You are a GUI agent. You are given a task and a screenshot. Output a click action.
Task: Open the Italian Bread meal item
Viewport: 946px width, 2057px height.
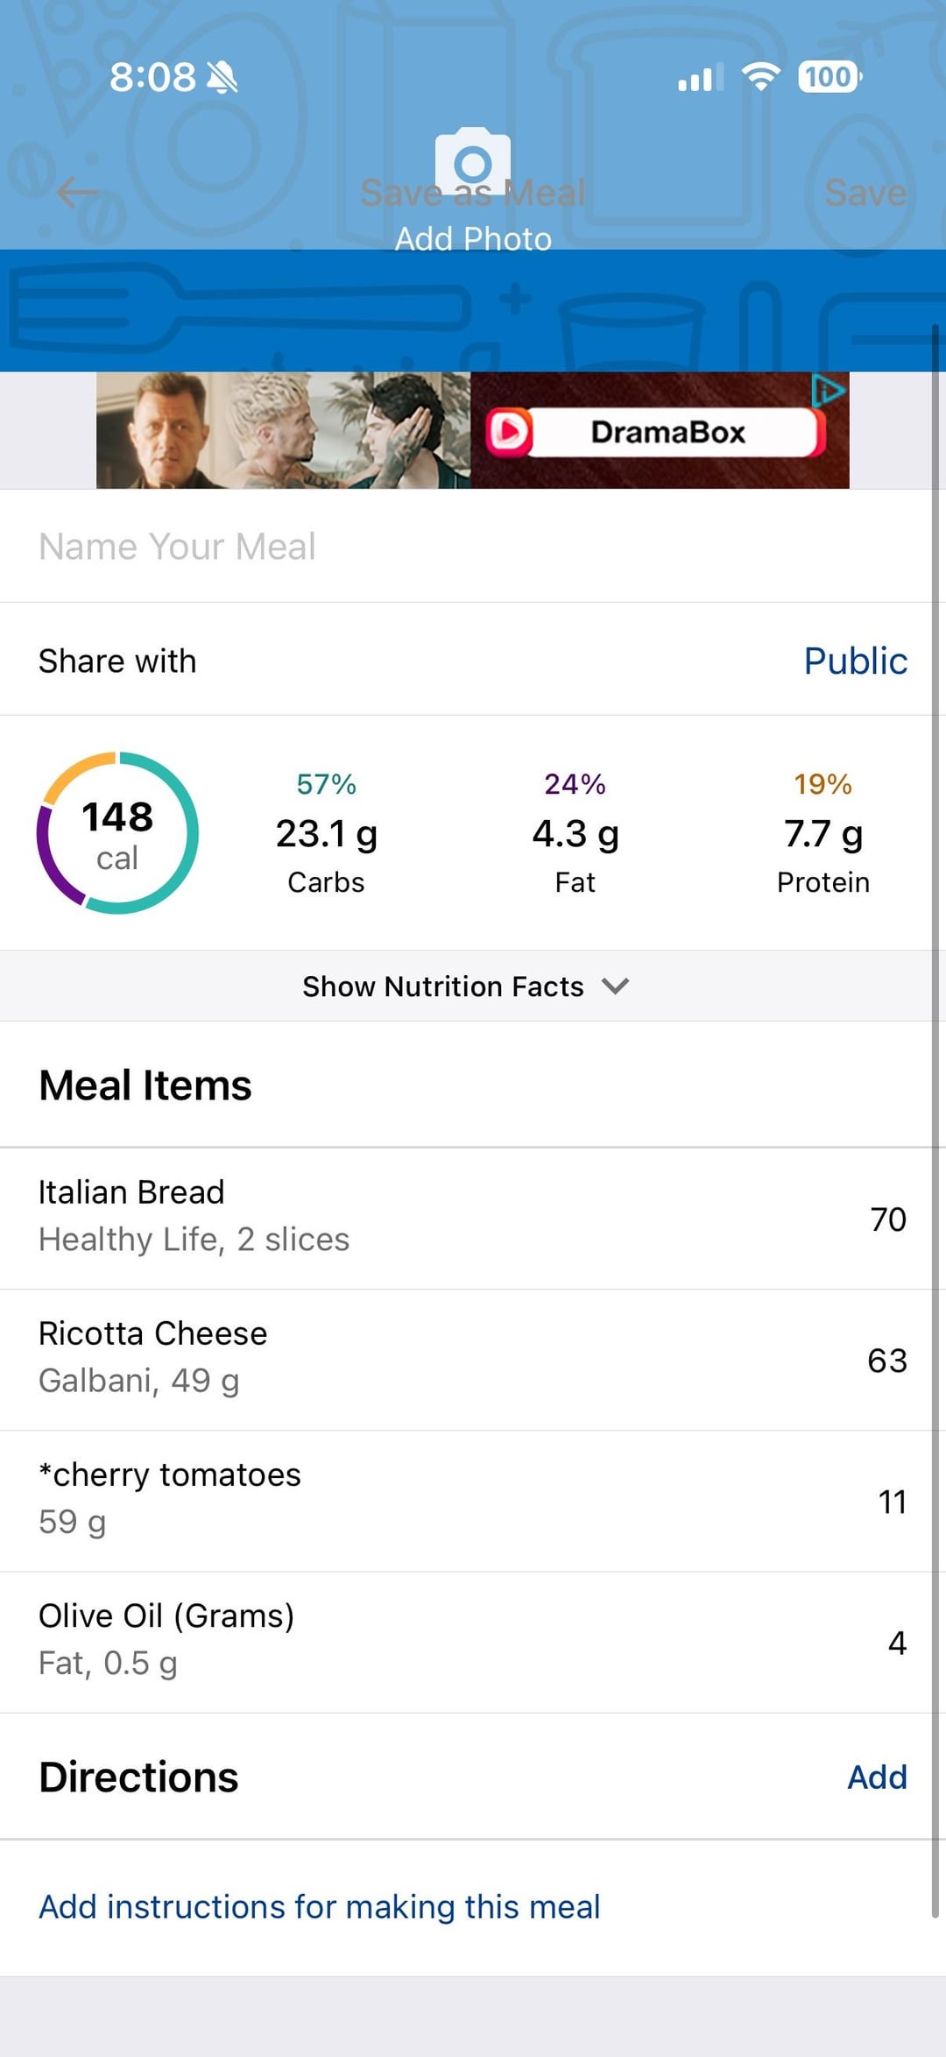click(x=466, y=1219)
